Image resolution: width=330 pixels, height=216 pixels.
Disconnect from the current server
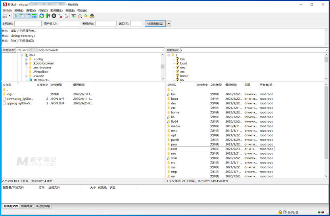[x=60, y=16]
